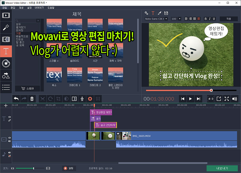Play the preview video
The image size is (241, 173).
(x=191, y=99)
